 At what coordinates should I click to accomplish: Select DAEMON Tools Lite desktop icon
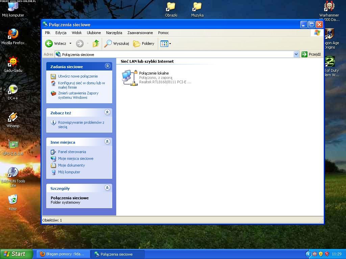(x=13, y=172)
